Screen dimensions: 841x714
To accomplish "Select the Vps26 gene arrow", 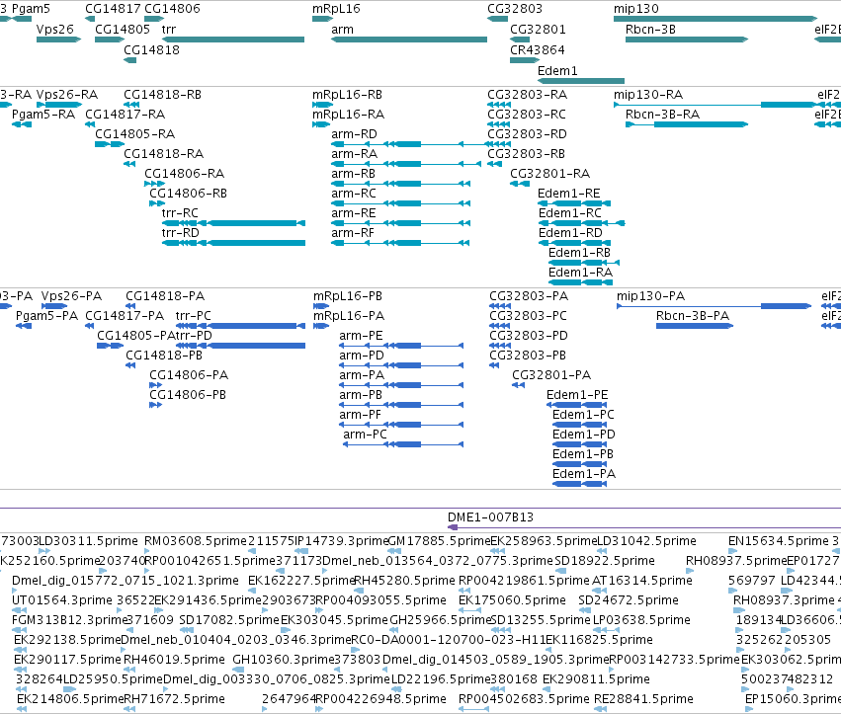I will click(59, 40).
